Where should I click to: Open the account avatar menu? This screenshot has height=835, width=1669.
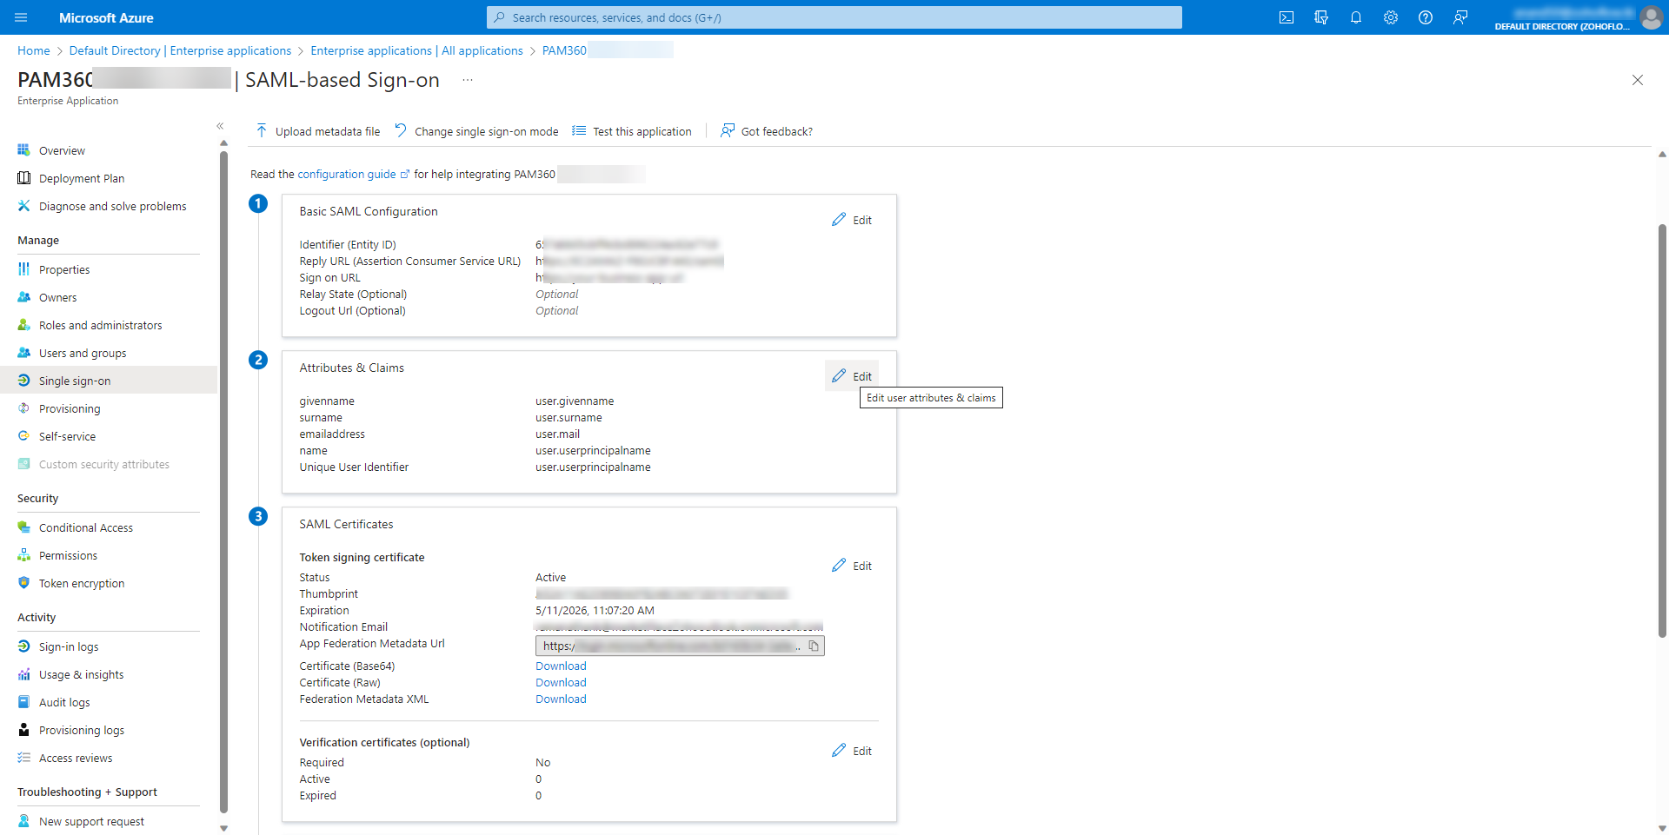pos(1651,17)
